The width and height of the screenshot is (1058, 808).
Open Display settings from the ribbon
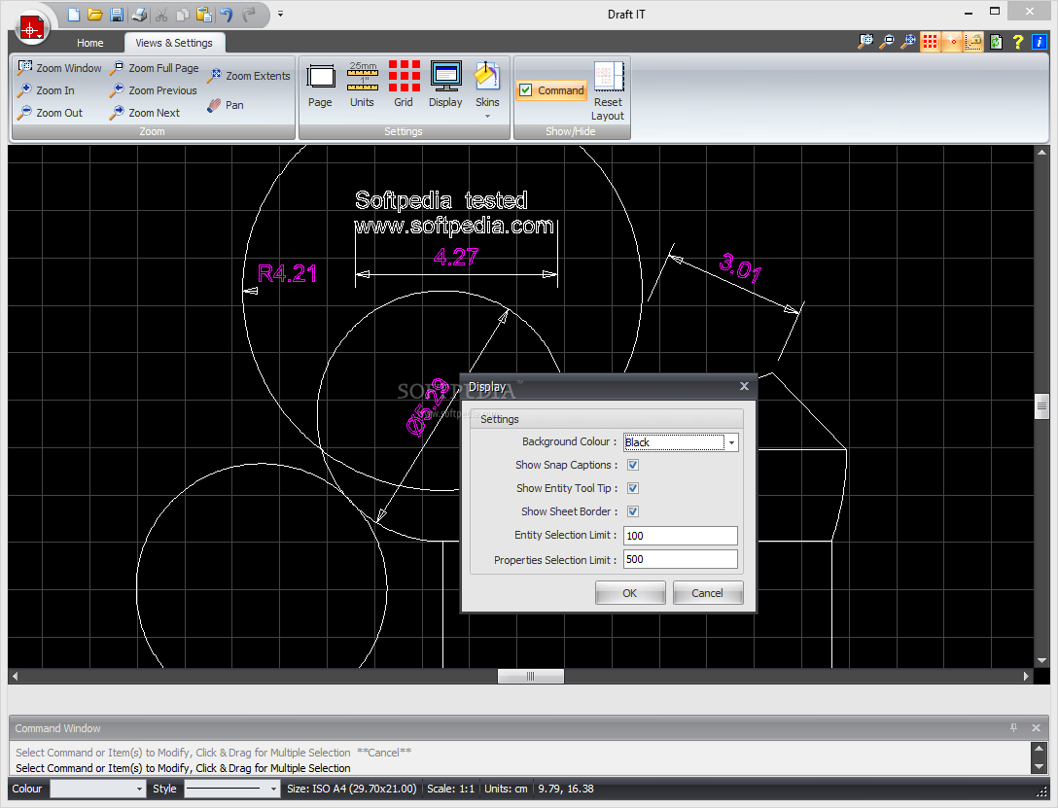point(445,85)
